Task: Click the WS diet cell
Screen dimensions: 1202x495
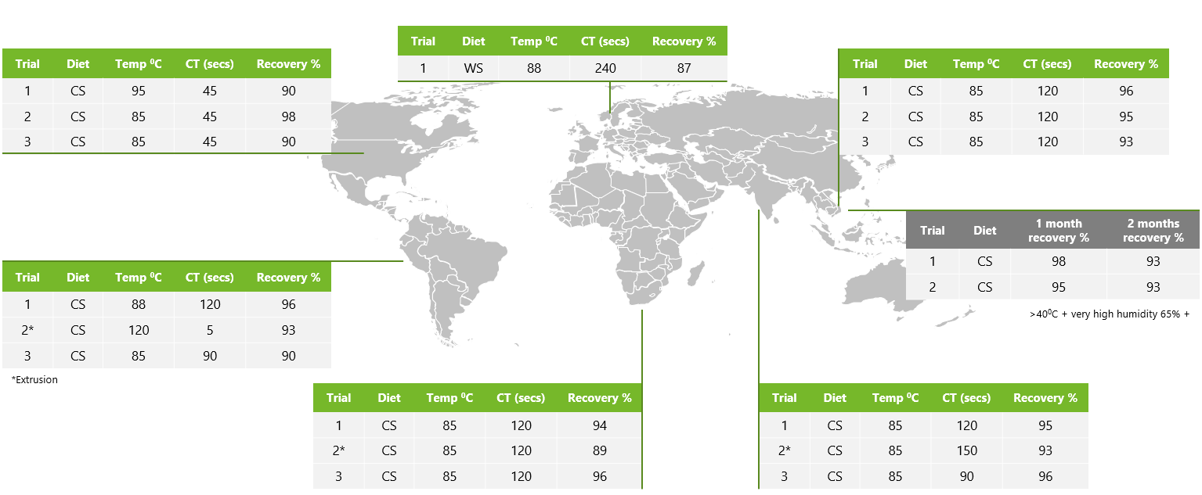Action: [473, 68]
